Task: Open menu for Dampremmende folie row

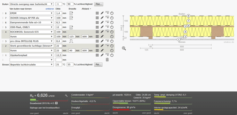Action: [x=97, y=22]
